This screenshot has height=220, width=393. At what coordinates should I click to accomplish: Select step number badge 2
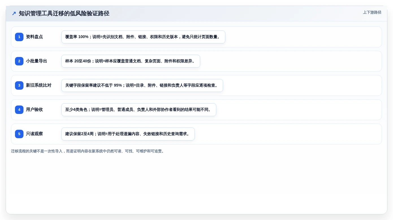pos(19,61)
